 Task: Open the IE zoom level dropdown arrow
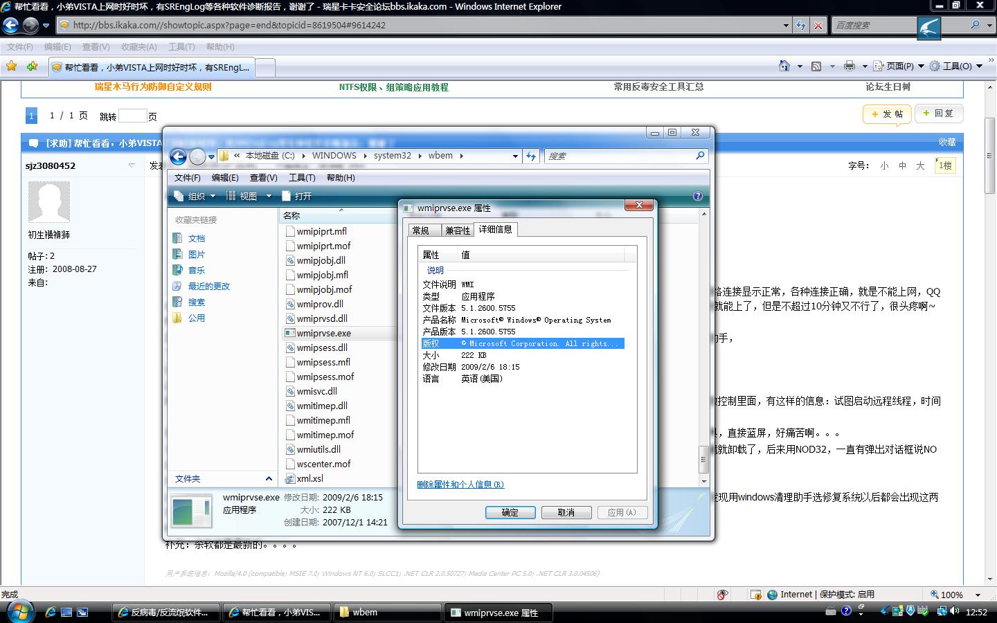[978, 595]
